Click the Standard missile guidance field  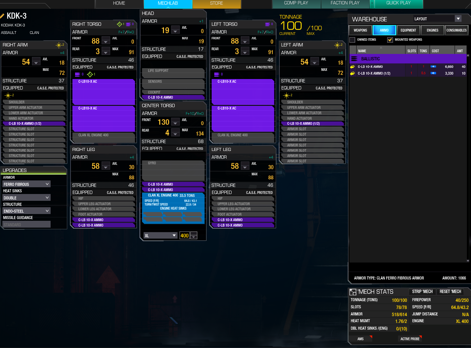[26, 225]
